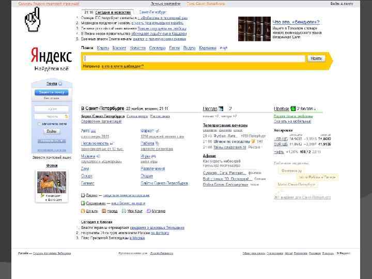Image resolution: width=372 pixels, height=279 pixels.
Task: Click the car icon next to Авто
Action: click(x=93, y=131)
